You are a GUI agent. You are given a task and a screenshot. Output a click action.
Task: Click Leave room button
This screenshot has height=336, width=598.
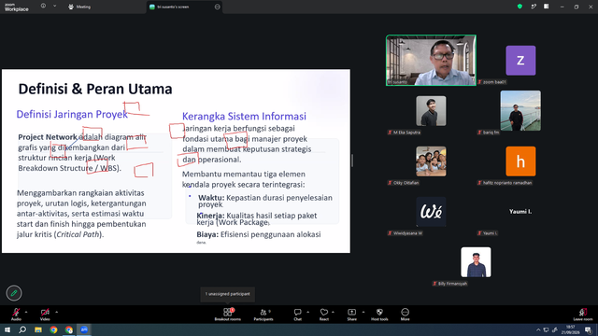583,314
